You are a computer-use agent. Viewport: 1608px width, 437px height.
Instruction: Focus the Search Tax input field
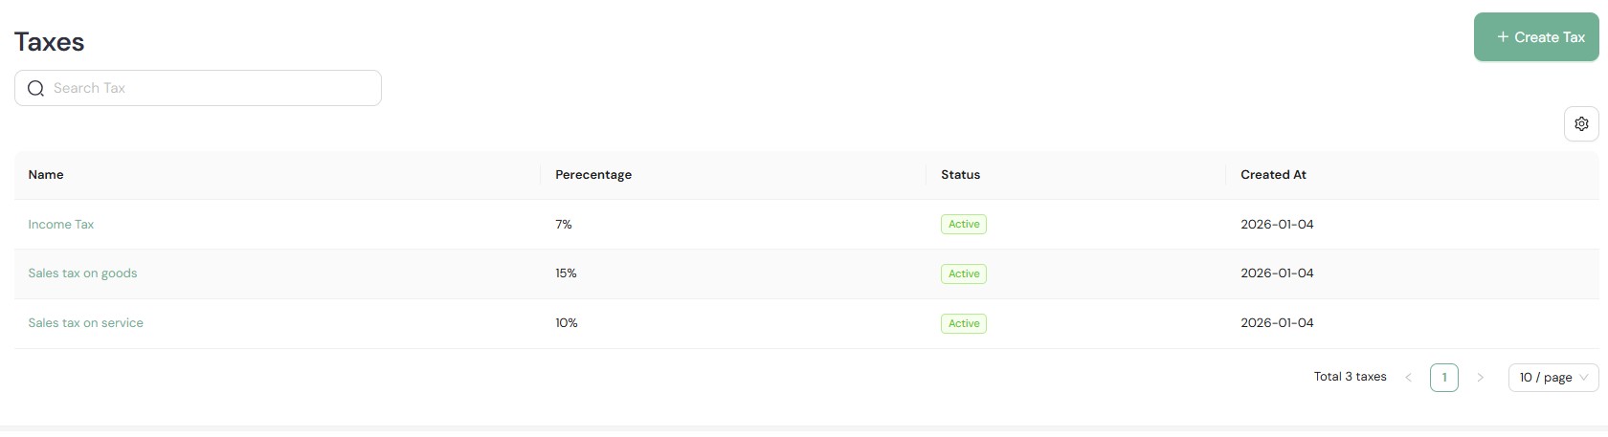(198, 88)
